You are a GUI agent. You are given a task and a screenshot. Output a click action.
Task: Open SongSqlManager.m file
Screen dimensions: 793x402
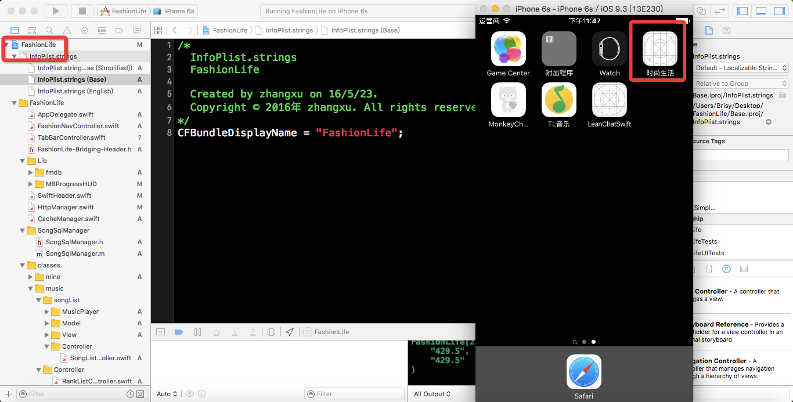tap(75, 253)
